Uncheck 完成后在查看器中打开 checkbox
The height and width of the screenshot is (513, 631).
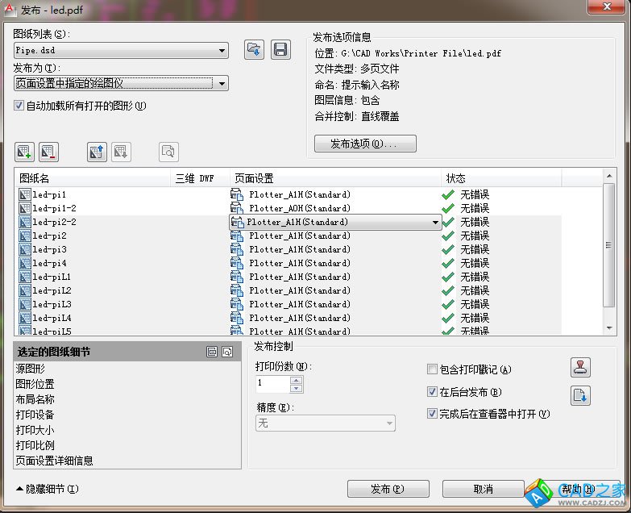tap(433, 414)
